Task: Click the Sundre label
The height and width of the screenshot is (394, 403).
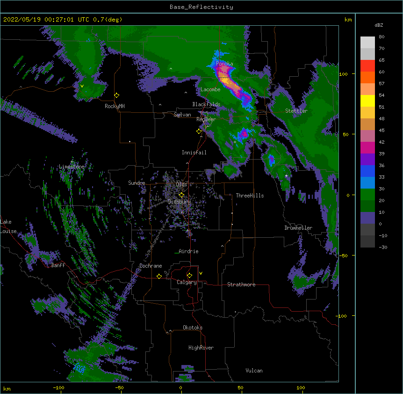Action: pos(137,183)
